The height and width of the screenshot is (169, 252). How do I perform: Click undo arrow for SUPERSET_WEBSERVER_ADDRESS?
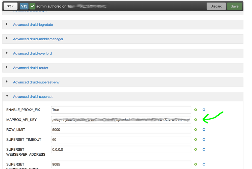click(x=204, y=149)
